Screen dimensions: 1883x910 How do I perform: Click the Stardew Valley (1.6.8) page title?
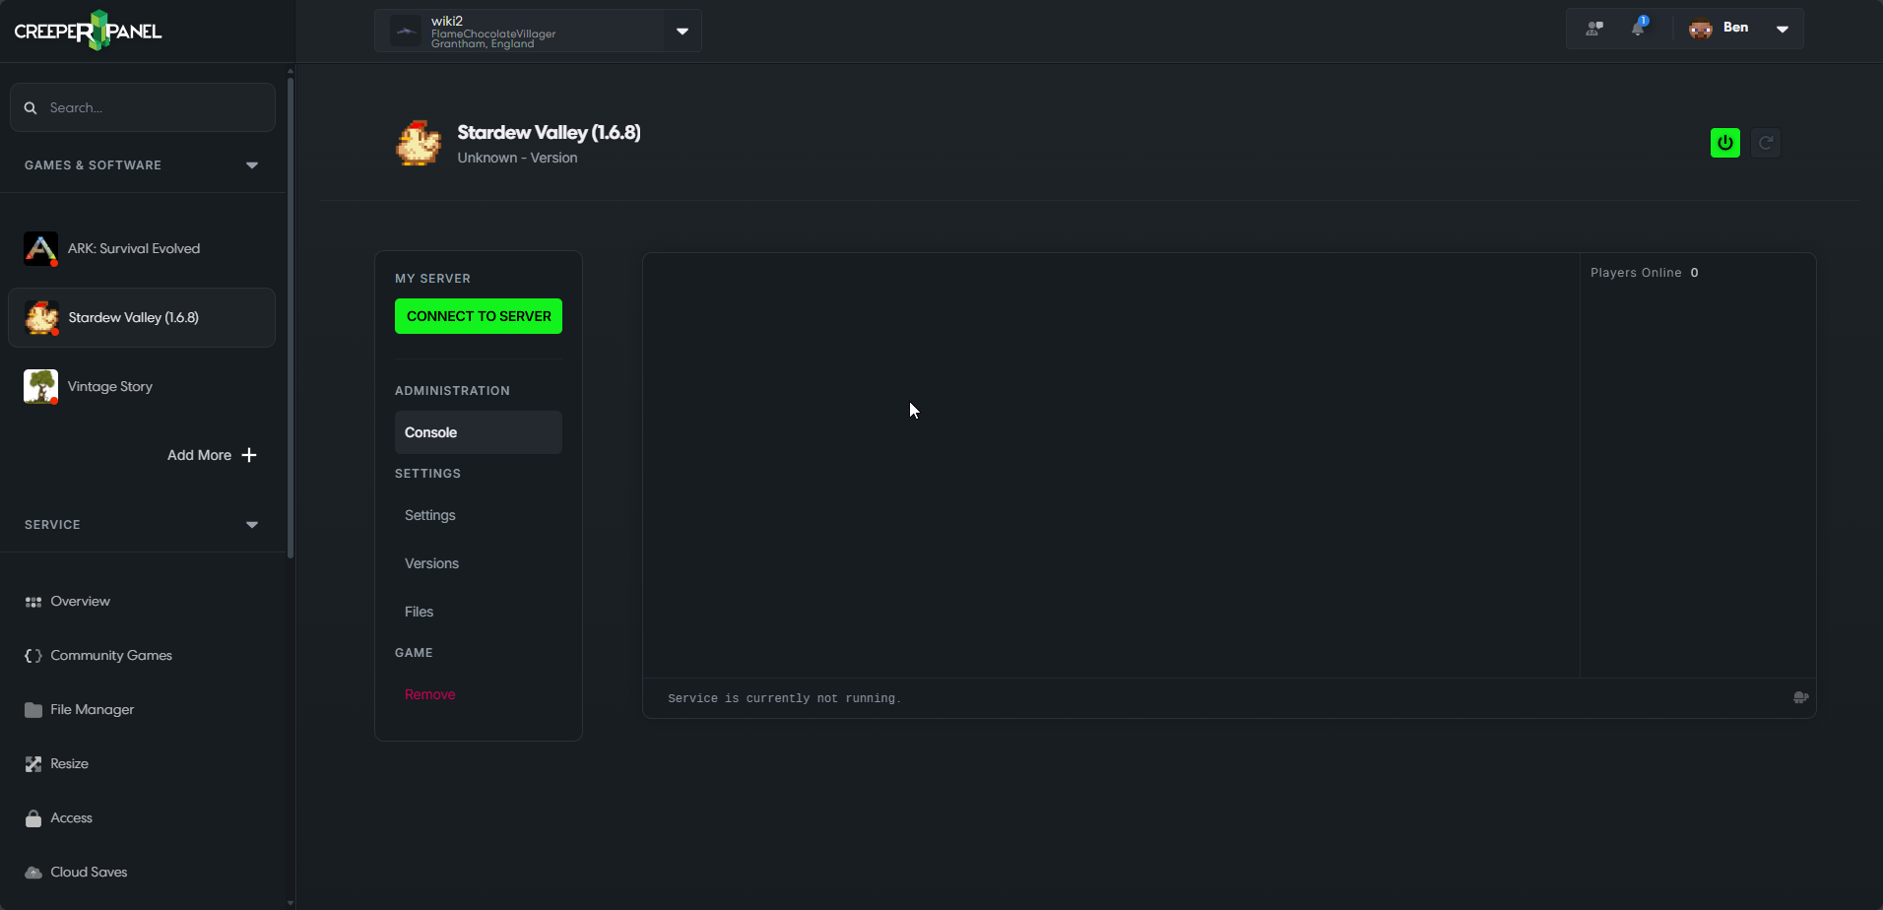[x=549, y=132]
